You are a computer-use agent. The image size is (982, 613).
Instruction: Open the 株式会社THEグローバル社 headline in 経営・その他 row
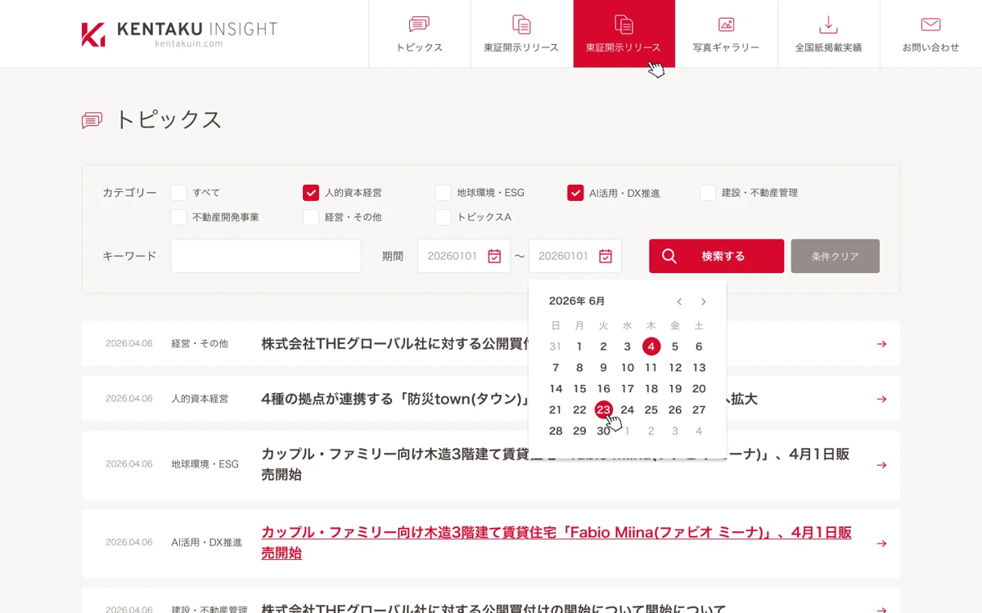click(395, 343)
